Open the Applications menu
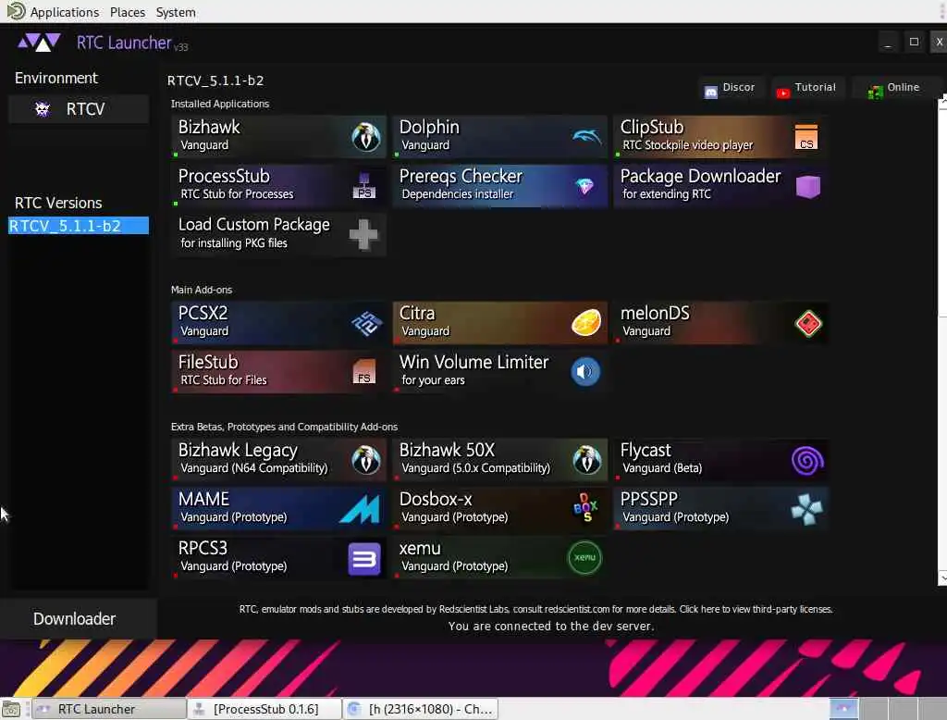The width and height of the screenshot is (947, 720). tap(65, 12)
